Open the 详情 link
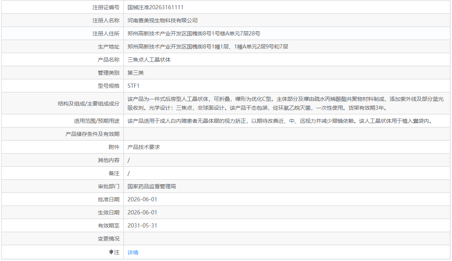Viewport: 452px width, 261px height. point(133,253)
